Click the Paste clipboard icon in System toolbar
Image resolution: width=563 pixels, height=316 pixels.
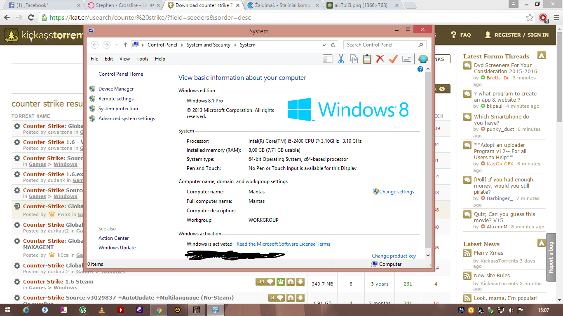367,59
